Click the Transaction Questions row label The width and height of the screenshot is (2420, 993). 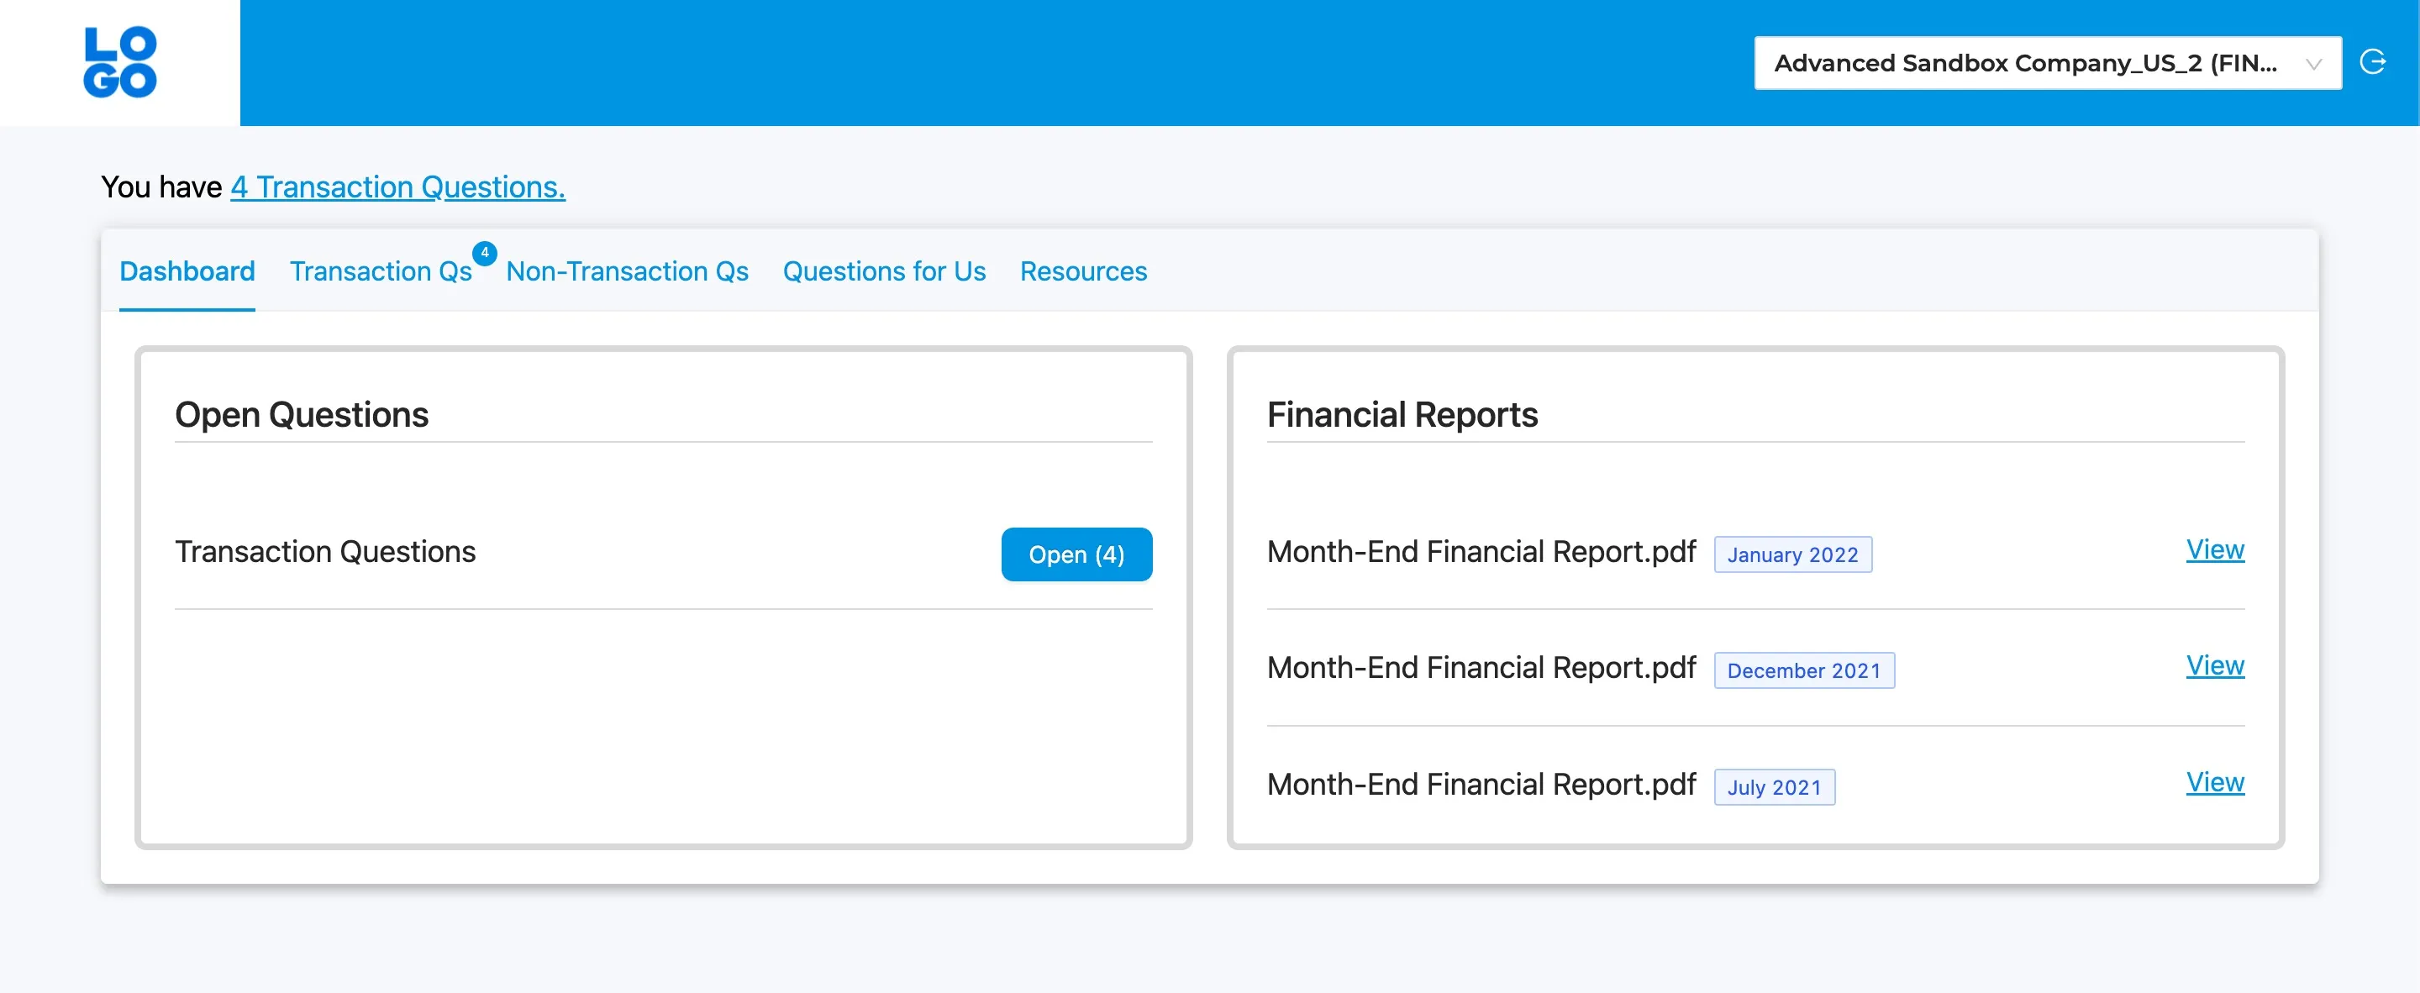325,551
